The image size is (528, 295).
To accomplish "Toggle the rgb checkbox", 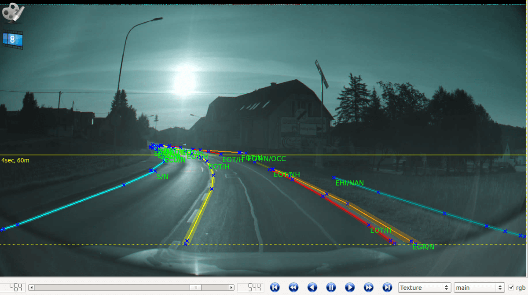I will point(511,288).
